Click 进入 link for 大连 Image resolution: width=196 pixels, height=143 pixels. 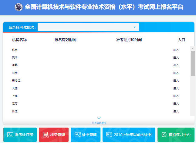tap(176, 88)
